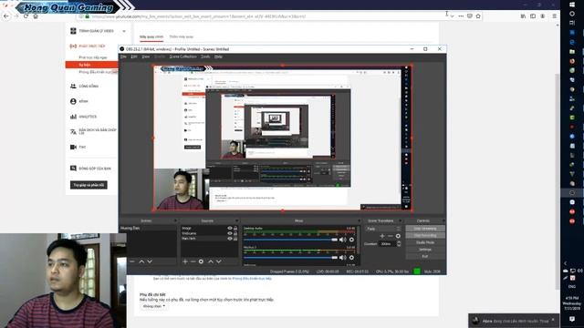Image resolution: width=584 pixels, height=328 pixels.
Task: Open address bar history dropdown arrow
Action: pos(452,16)
